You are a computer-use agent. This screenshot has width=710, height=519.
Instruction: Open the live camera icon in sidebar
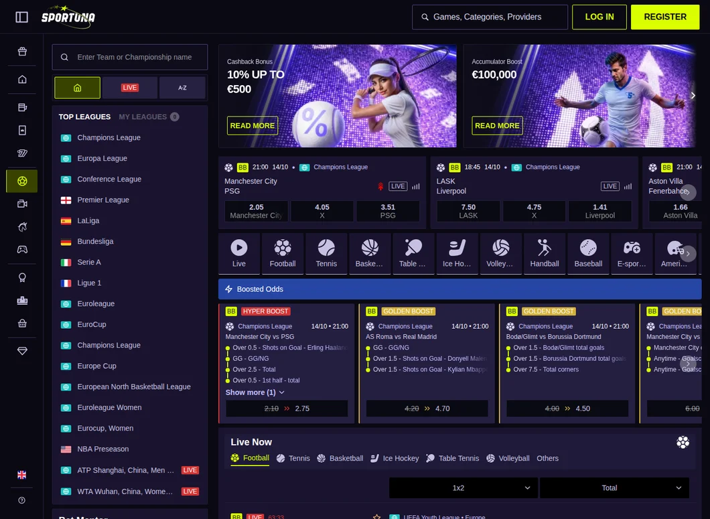point(21,204)
